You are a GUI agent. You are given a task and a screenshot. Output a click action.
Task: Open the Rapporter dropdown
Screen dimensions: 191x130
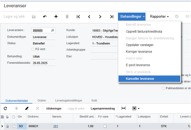tap(159, 16)
